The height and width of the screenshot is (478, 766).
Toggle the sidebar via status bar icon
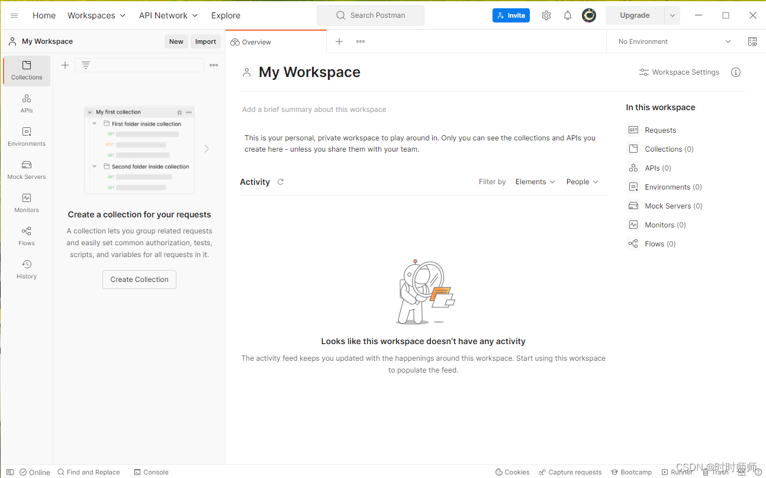click(x=10, y=472)
